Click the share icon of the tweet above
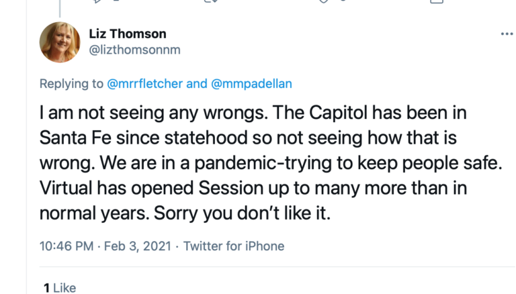 [437, 2]
